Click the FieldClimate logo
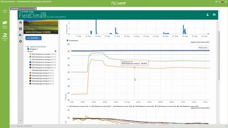The height and width of the screenshot is (128, 228). pyautogui.click(x=42, y=15)
